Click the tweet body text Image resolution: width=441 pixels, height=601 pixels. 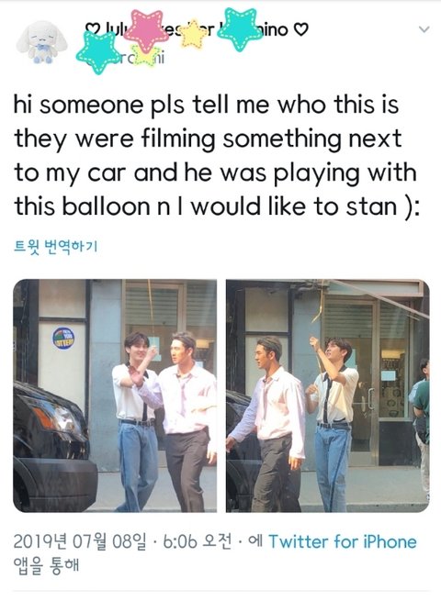pyautogui.click(x=215, y=155)
